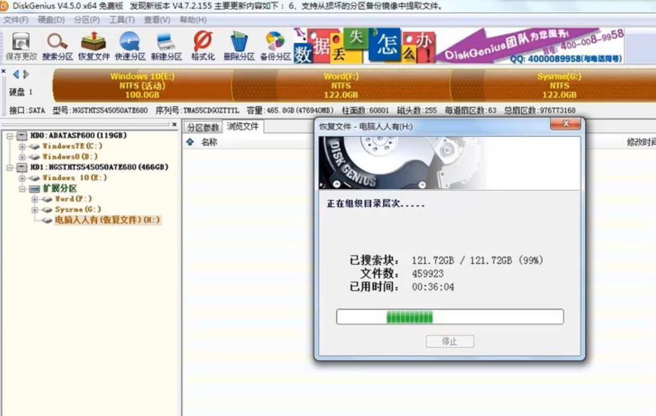
Task: Open the View (查看) menu
Action: (x=157, y=20)
